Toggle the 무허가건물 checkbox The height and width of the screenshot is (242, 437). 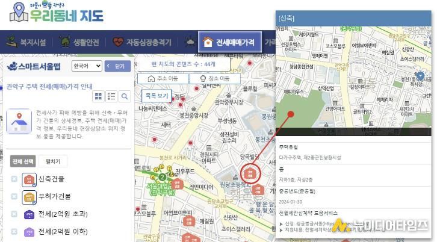[x=14, y=196]
